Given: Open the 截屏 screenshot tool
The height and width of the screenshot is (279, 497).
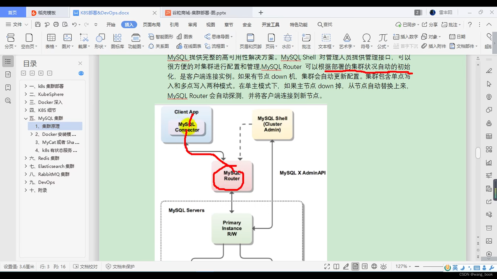Looking at the screenshot, I should [x=84, y=41].
